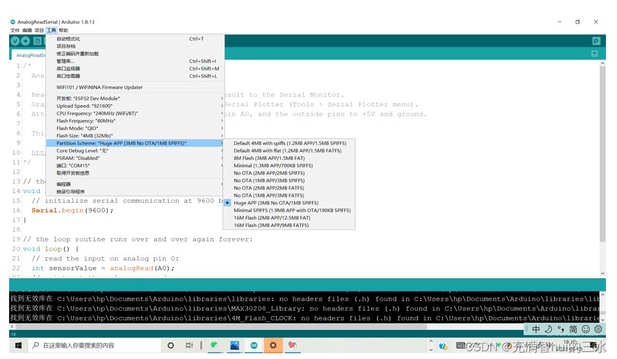Expand Flash Frequency 80MHz submenu
The width and height of the screenshot is (617, 359).
pyautogui.click(x=135, y=121)
